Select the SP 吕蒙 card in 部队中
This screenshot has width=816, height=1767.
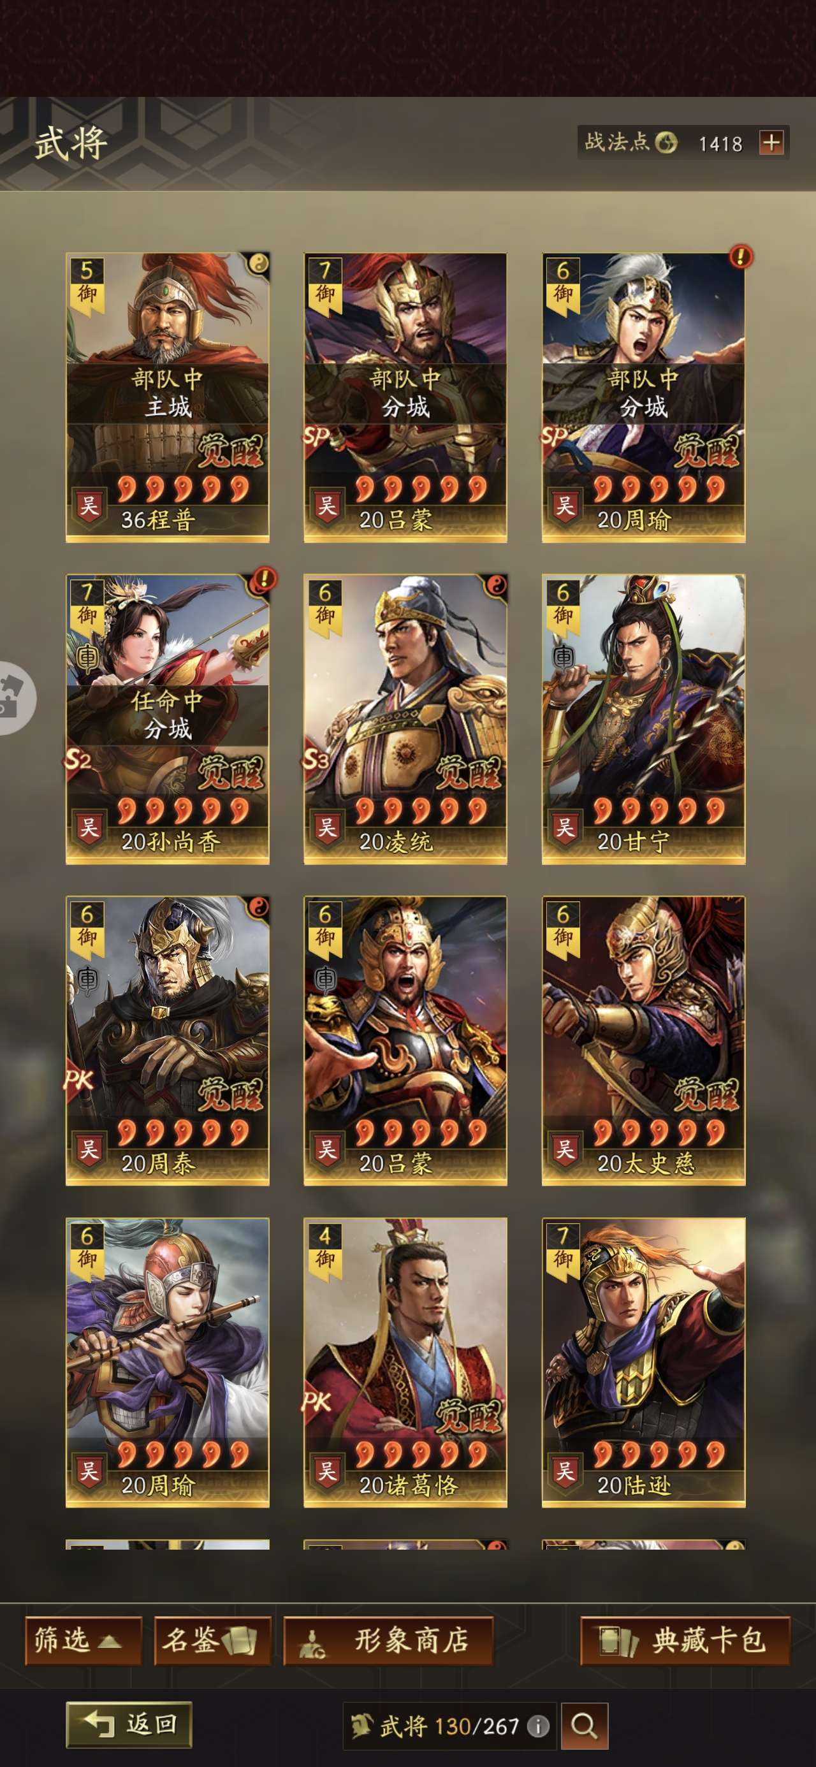[x=405, y=398]
